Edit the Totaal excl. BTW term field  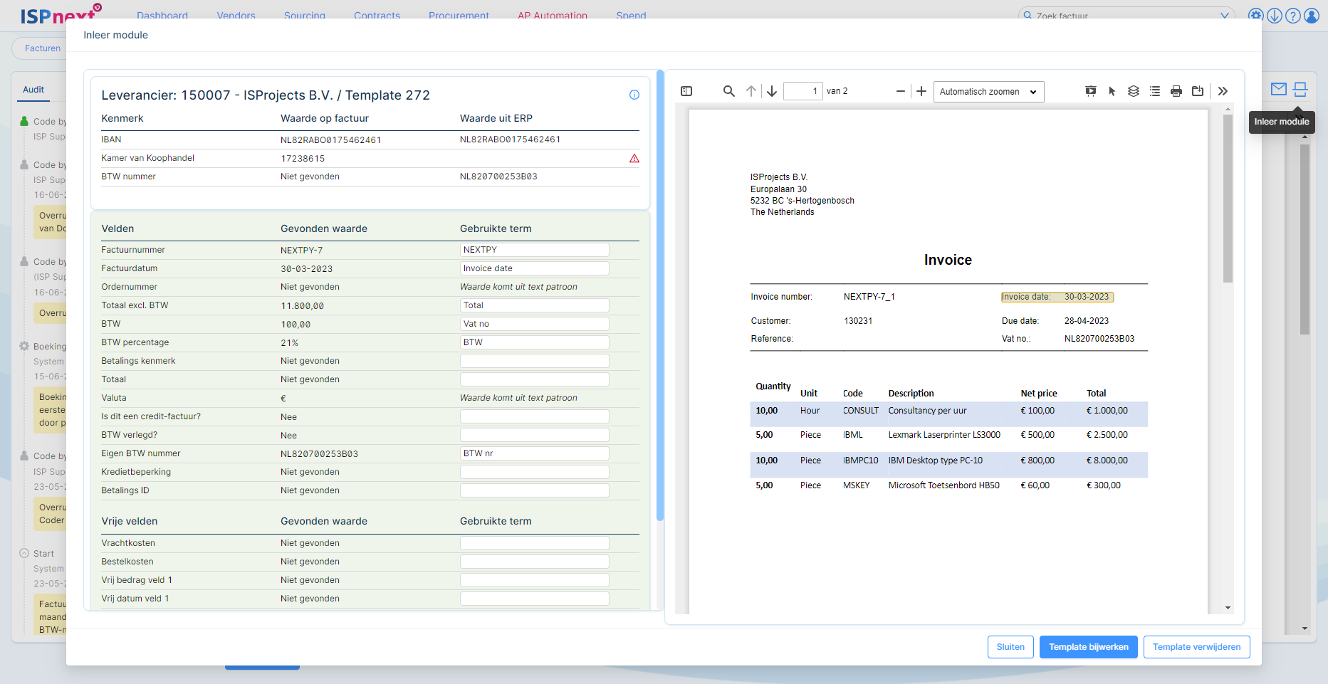click(x=534, y=305)
